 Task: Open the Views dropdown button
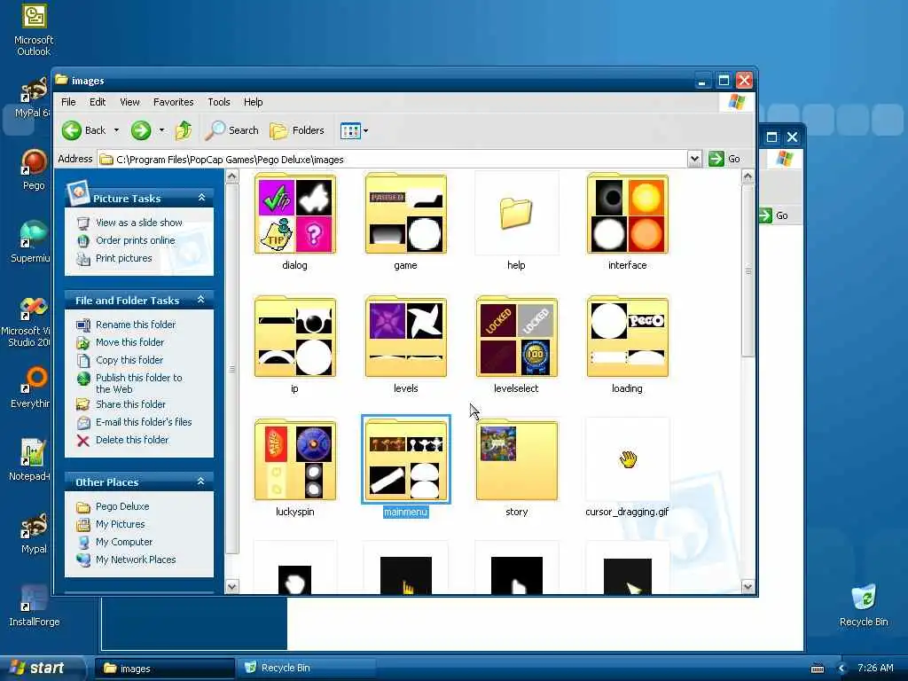tap(354, 131)
